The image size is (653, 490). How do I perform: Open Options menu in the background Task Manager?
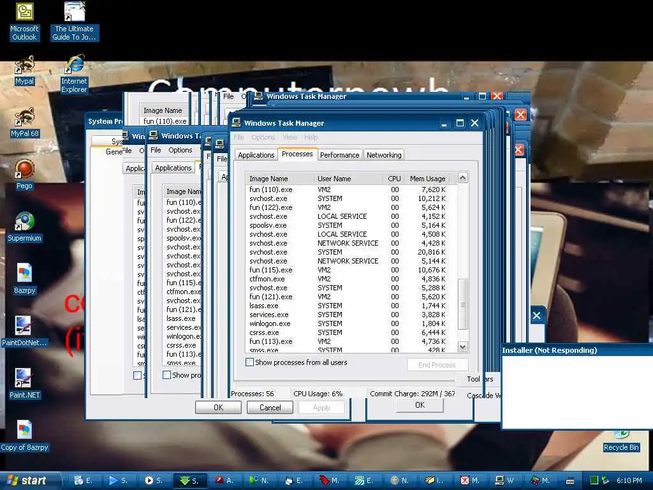coord(180,150)
